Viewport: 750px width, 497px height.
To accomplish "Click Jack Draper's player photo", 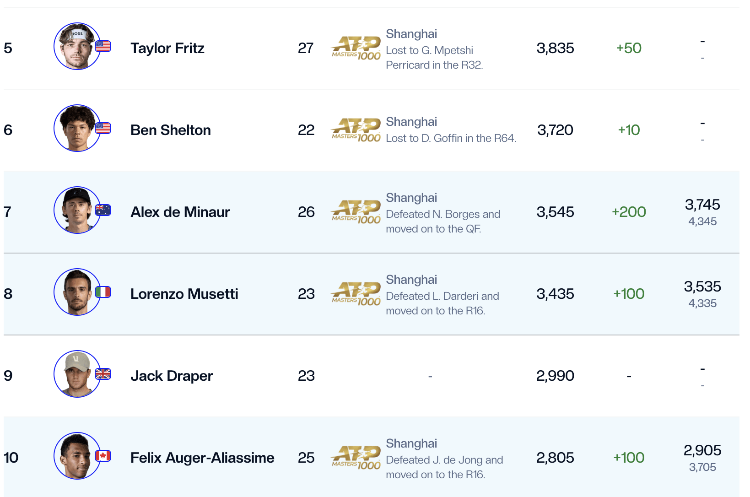I will (x=77, y=374).
